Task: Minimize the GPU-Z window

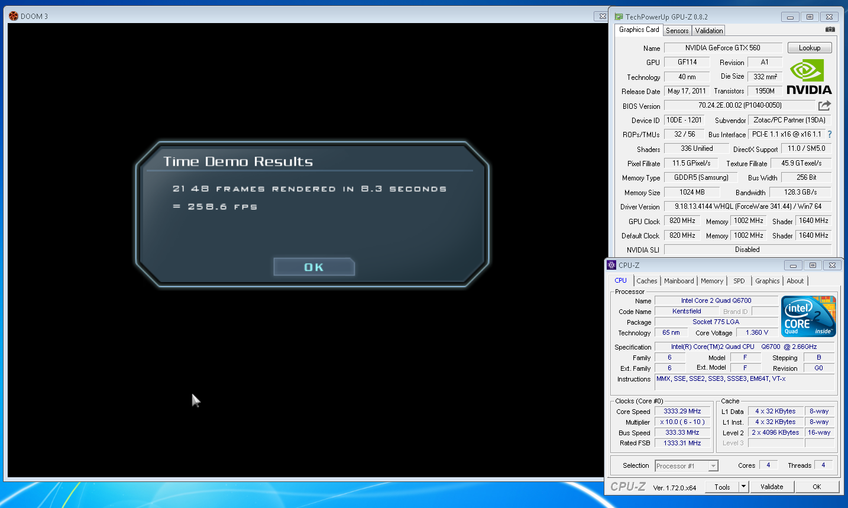Action: (x=790, y=17)
